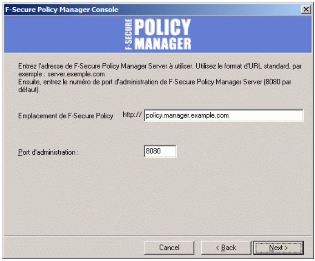Click the 'Port d'administration :' label
315x261 pixels.
pos(48,152)
